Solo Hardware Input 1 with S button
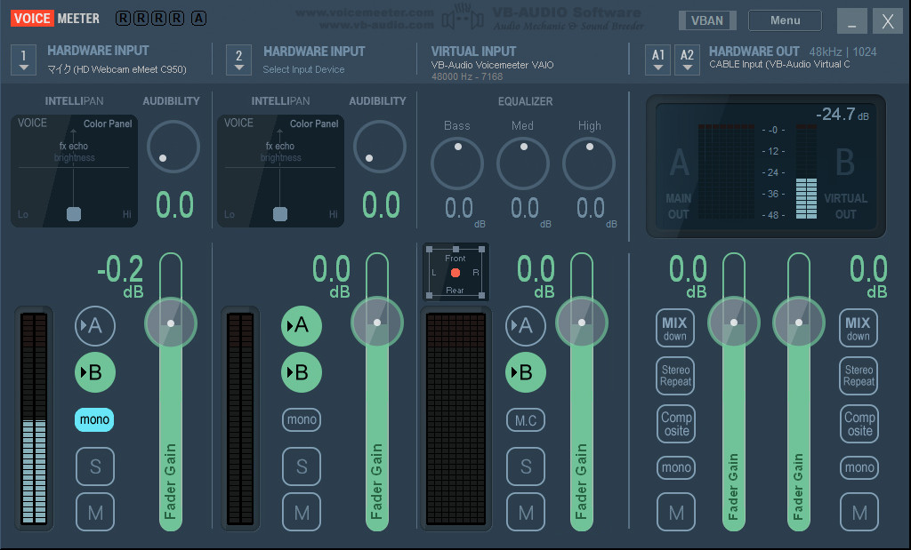 [95, 466]
